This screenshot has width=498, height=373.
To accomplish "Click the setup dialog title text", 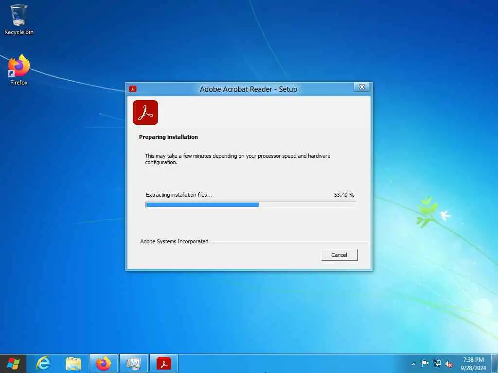I will coord(249,89).
